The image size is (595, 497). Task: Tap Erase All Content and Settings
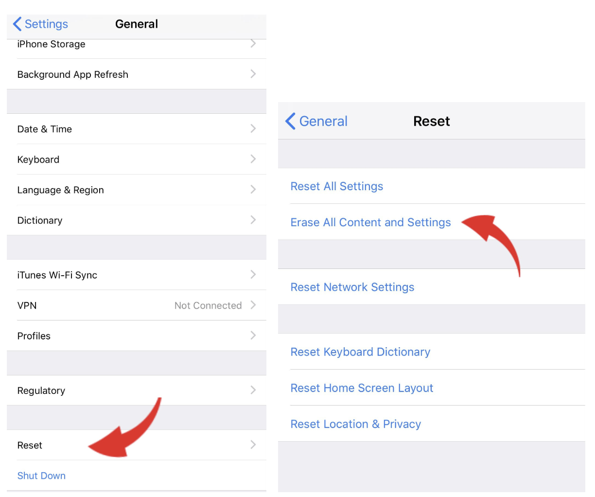(370, 222)
